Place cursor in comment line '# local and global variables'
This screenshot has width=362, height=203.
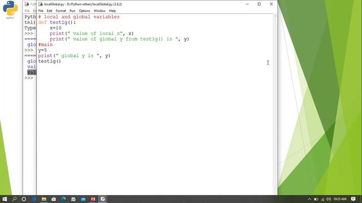click(x=79, y=17)
